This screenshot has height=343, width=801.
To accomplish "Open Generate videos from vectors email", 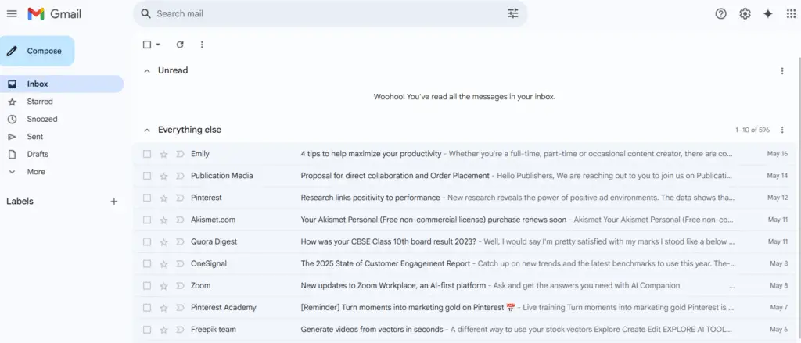I will pos(465,329).
